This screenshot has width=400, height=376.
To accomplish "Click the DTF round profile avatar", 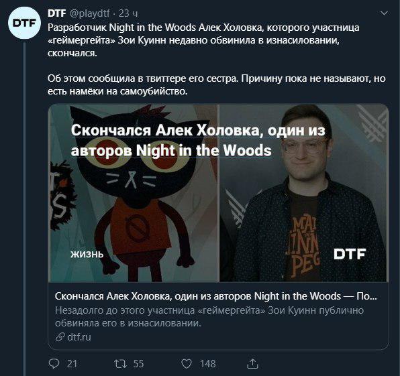I will point(24,23).
